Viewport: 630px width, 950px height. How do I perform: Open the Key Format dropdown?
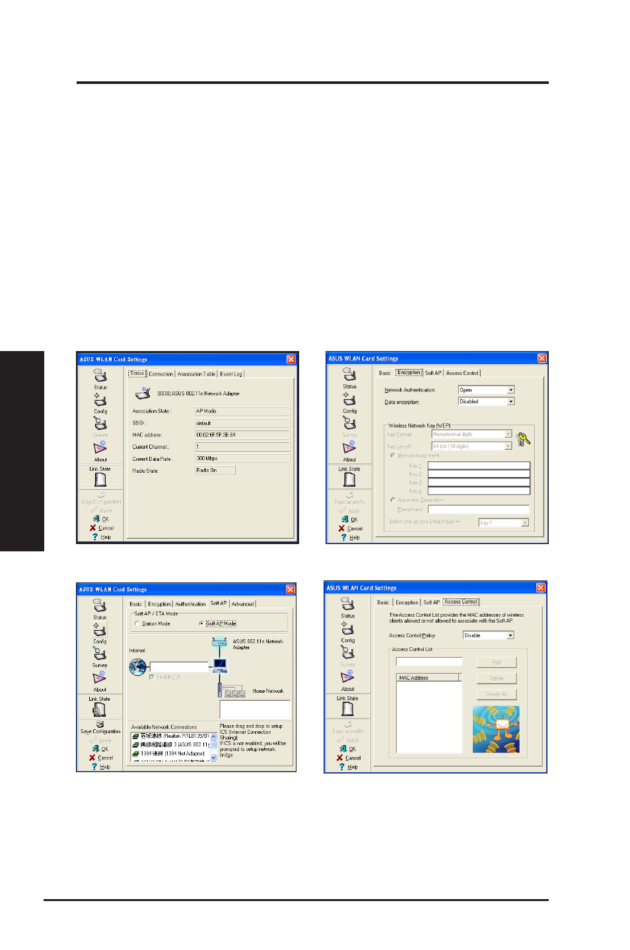click(x=472, y=434)
